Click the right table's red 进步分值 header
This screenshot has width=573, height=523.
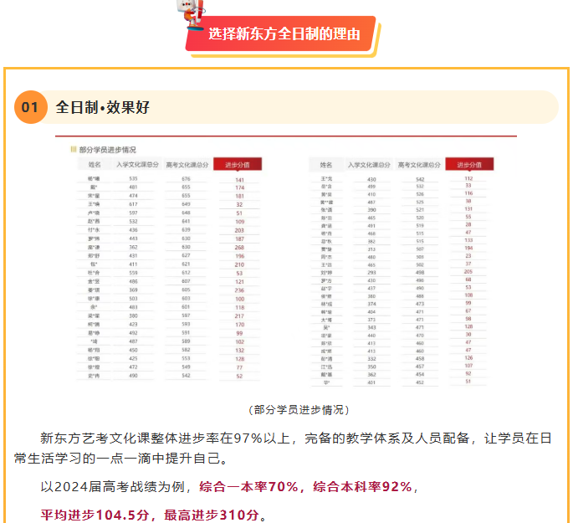coord(469,165)
